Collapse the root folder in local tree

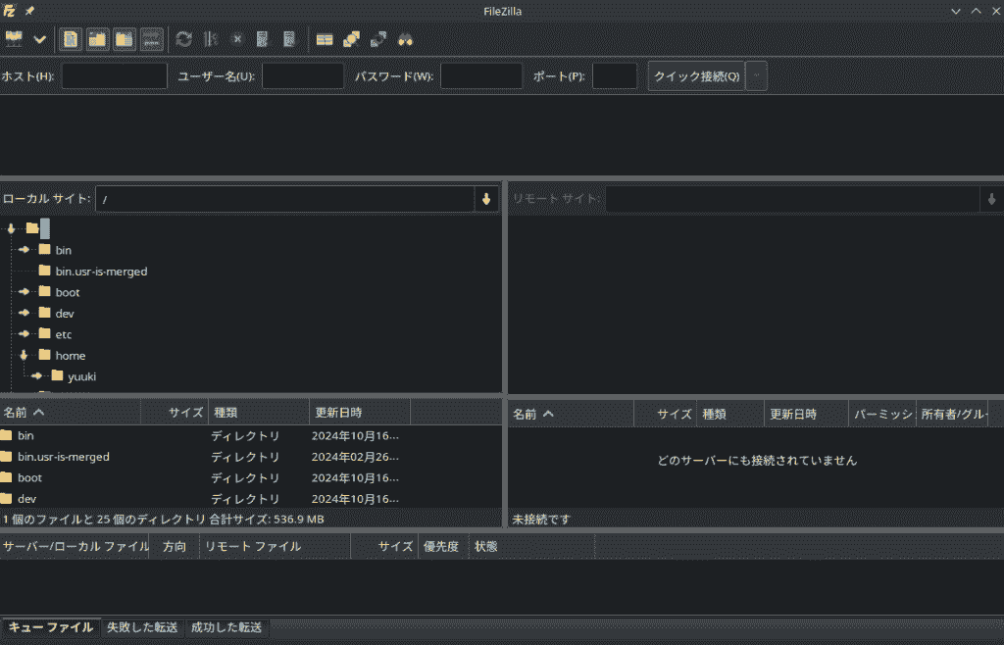[11, 228]
